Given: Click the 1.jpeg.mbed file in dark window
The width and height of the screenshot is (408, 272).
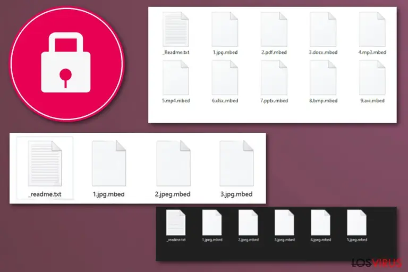Looking at the screenshot, I should point(212,226).
